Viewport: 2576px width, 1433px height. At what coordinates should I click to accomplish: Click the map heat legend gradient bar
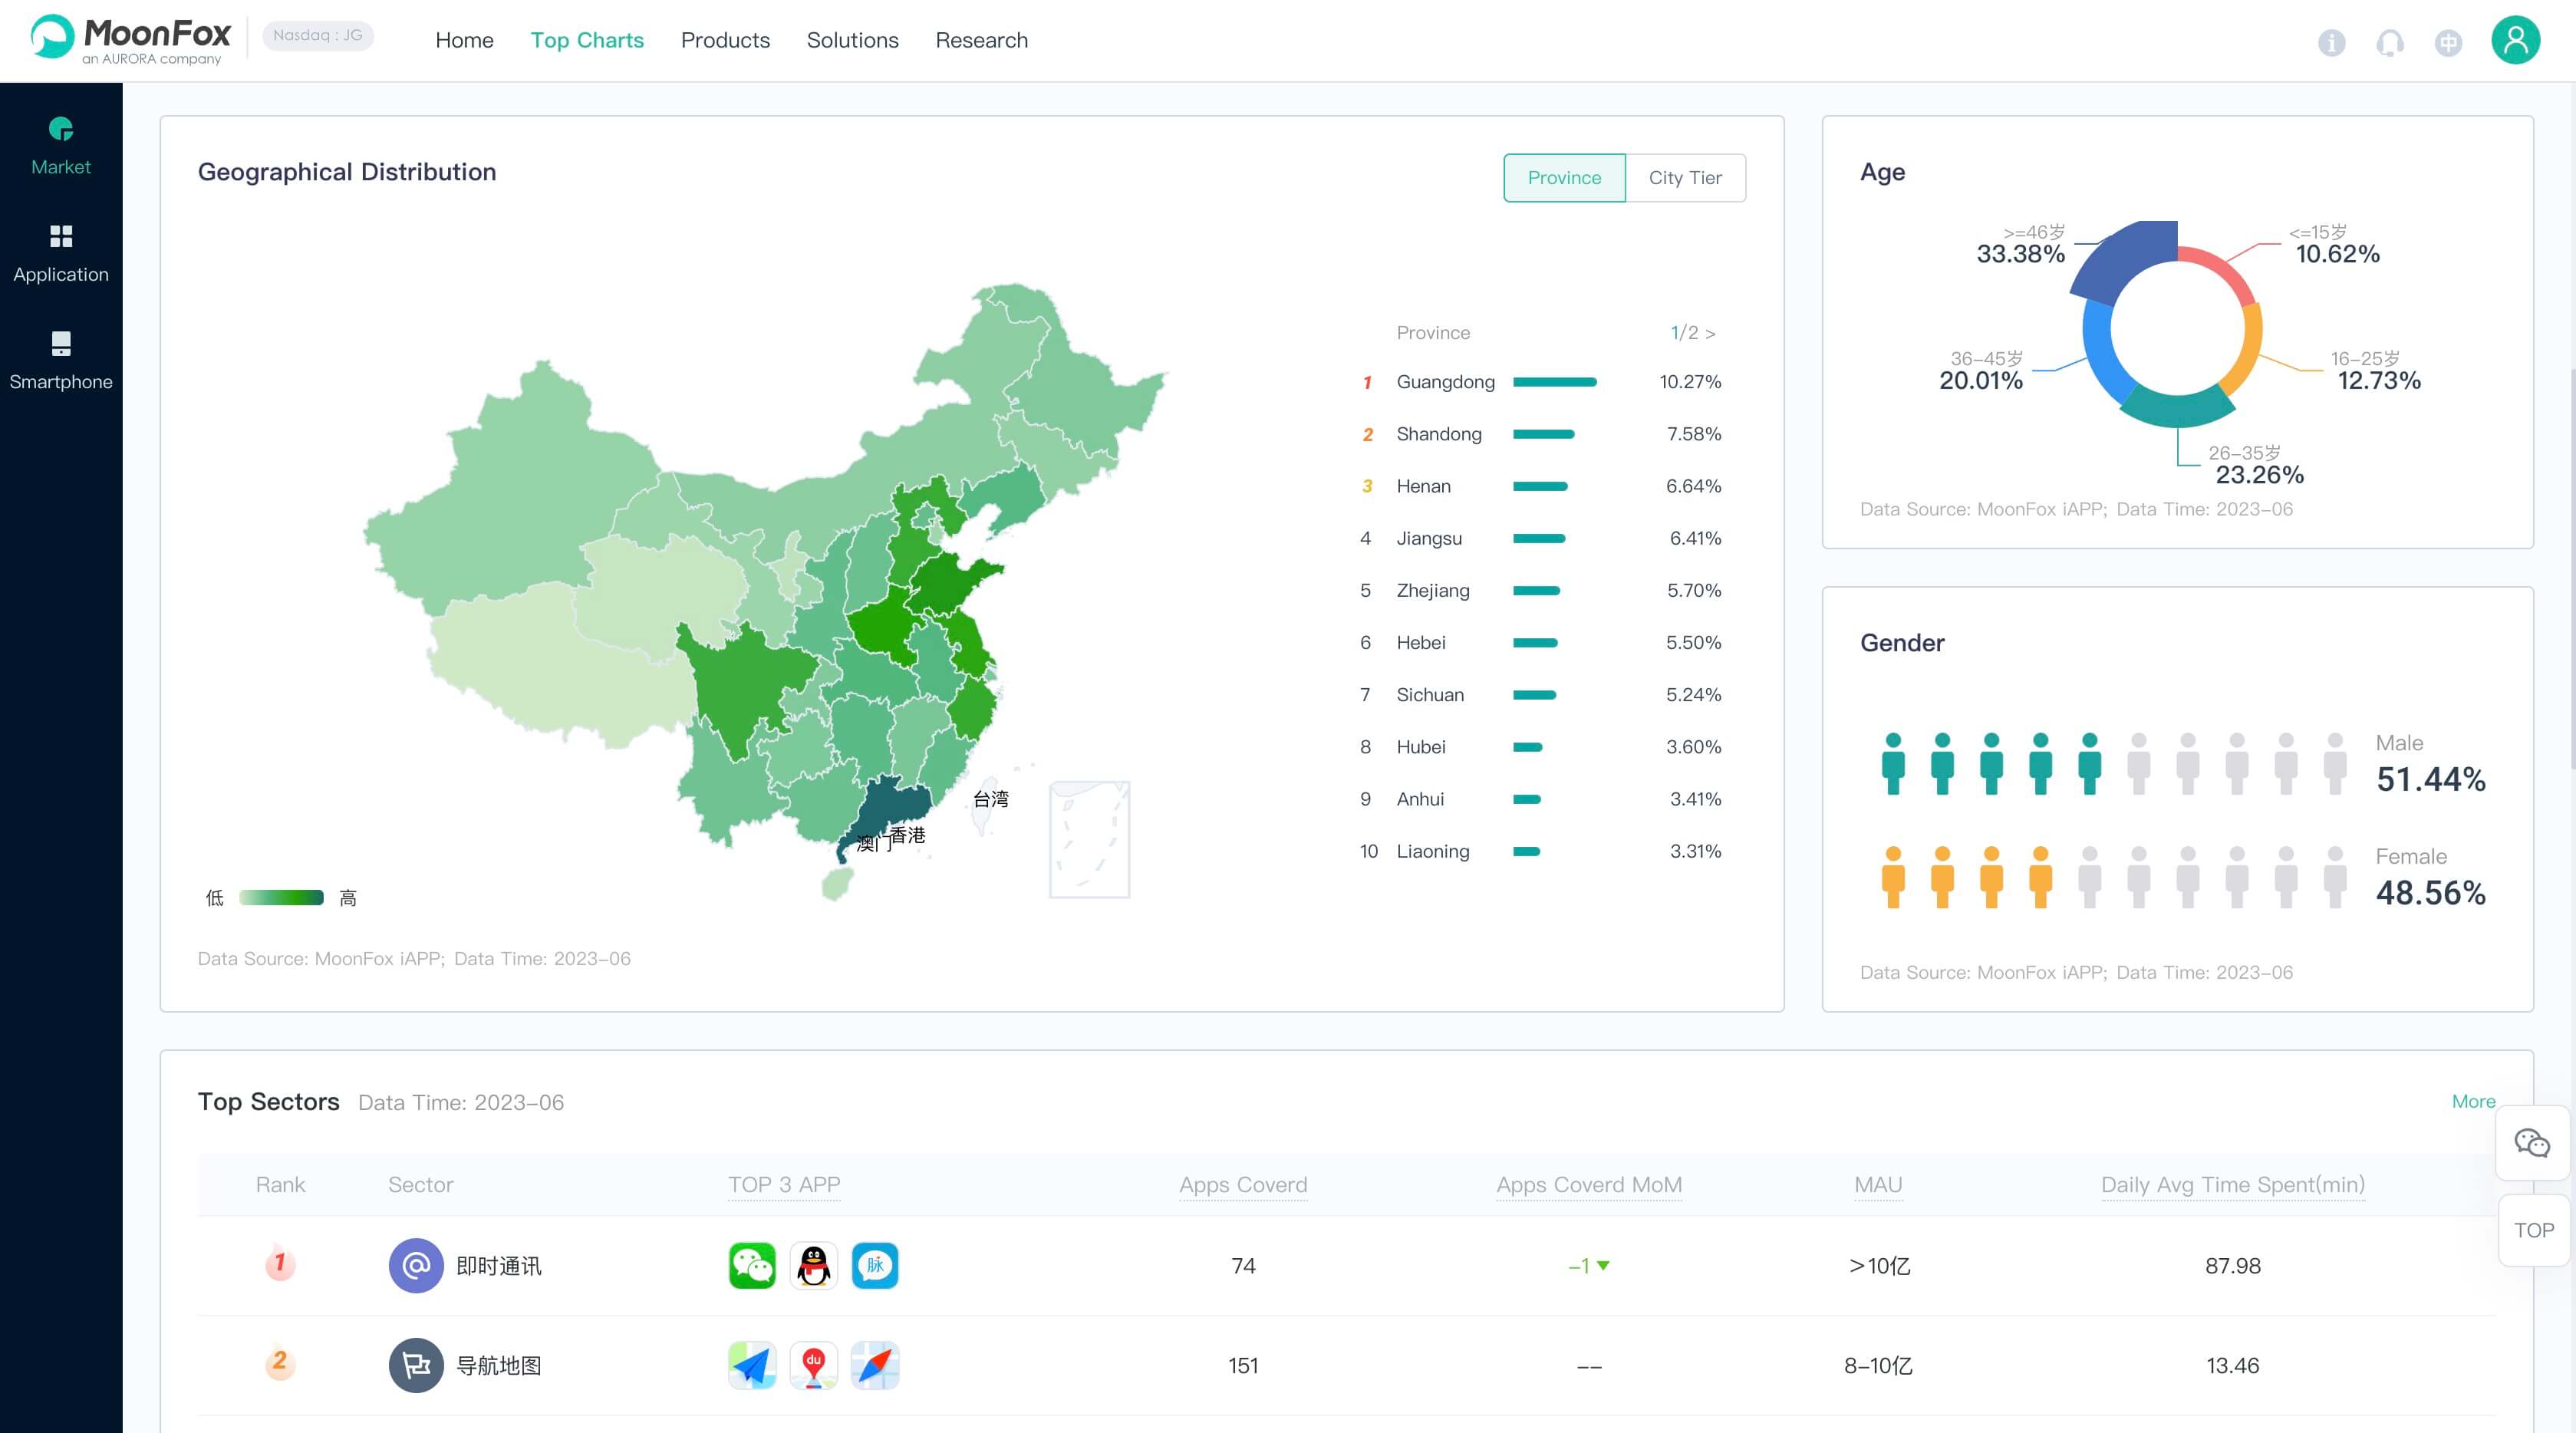[x=280, y=897]
